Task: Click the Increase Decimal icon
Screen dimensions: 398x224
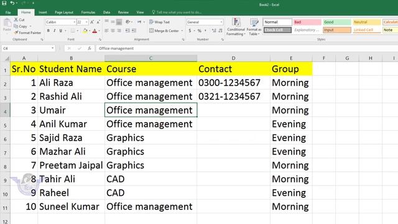Action: pyautogui.click(x=214, y=30)
